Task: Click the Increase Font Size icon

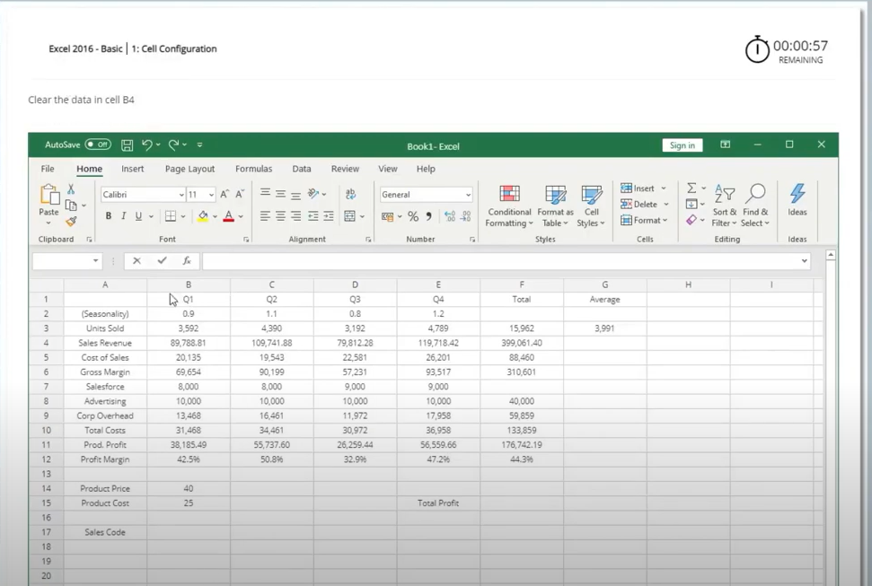Action: coord(225,195)
